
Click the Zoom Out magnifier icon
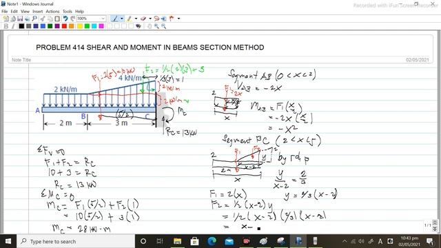(164, 26)
